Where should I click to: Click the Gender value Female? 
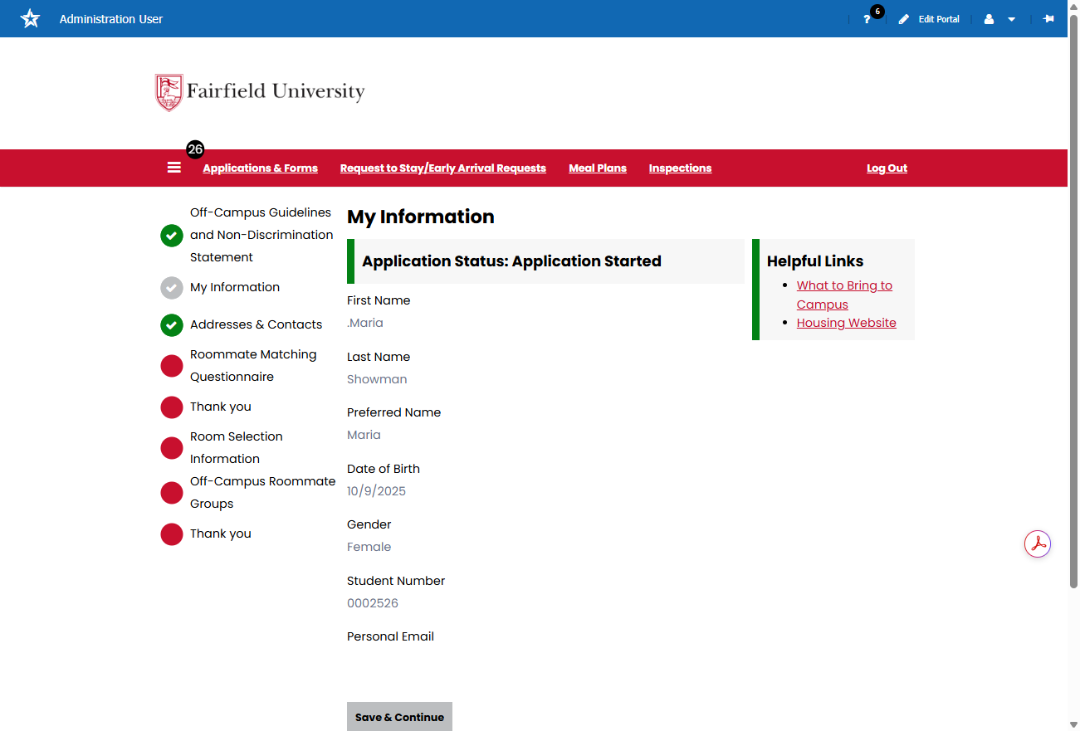[369, 547]
